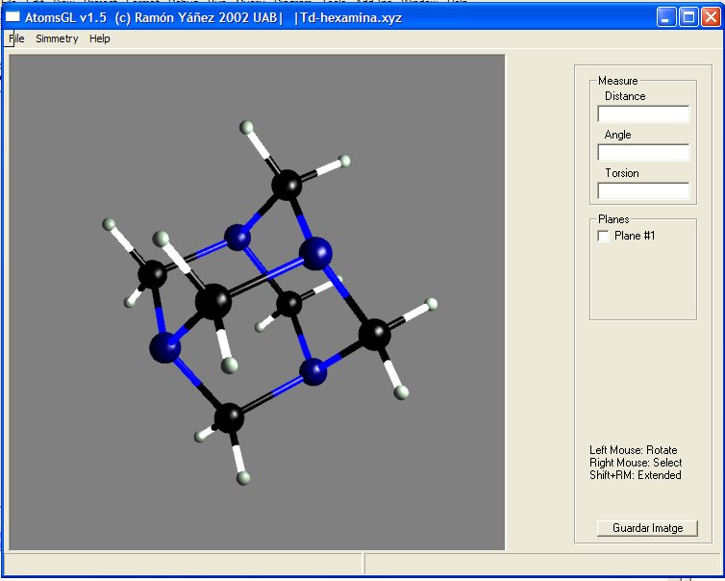Minimize the AtomsGL window
Screen dimensions: 725x581
(x=667, y=17)
